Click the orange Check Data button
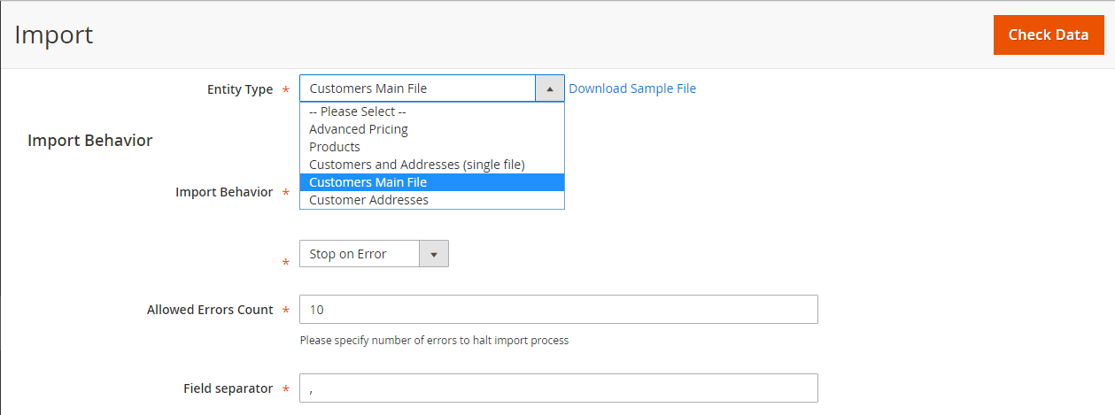The height and width of the screenshot is (415, 1115). pos(1048,35)
